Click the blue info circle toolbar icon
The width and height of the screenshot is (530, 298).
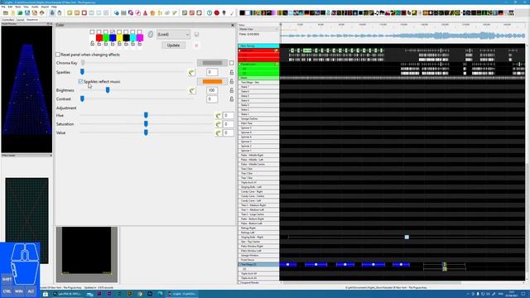(x=210, y=13)
